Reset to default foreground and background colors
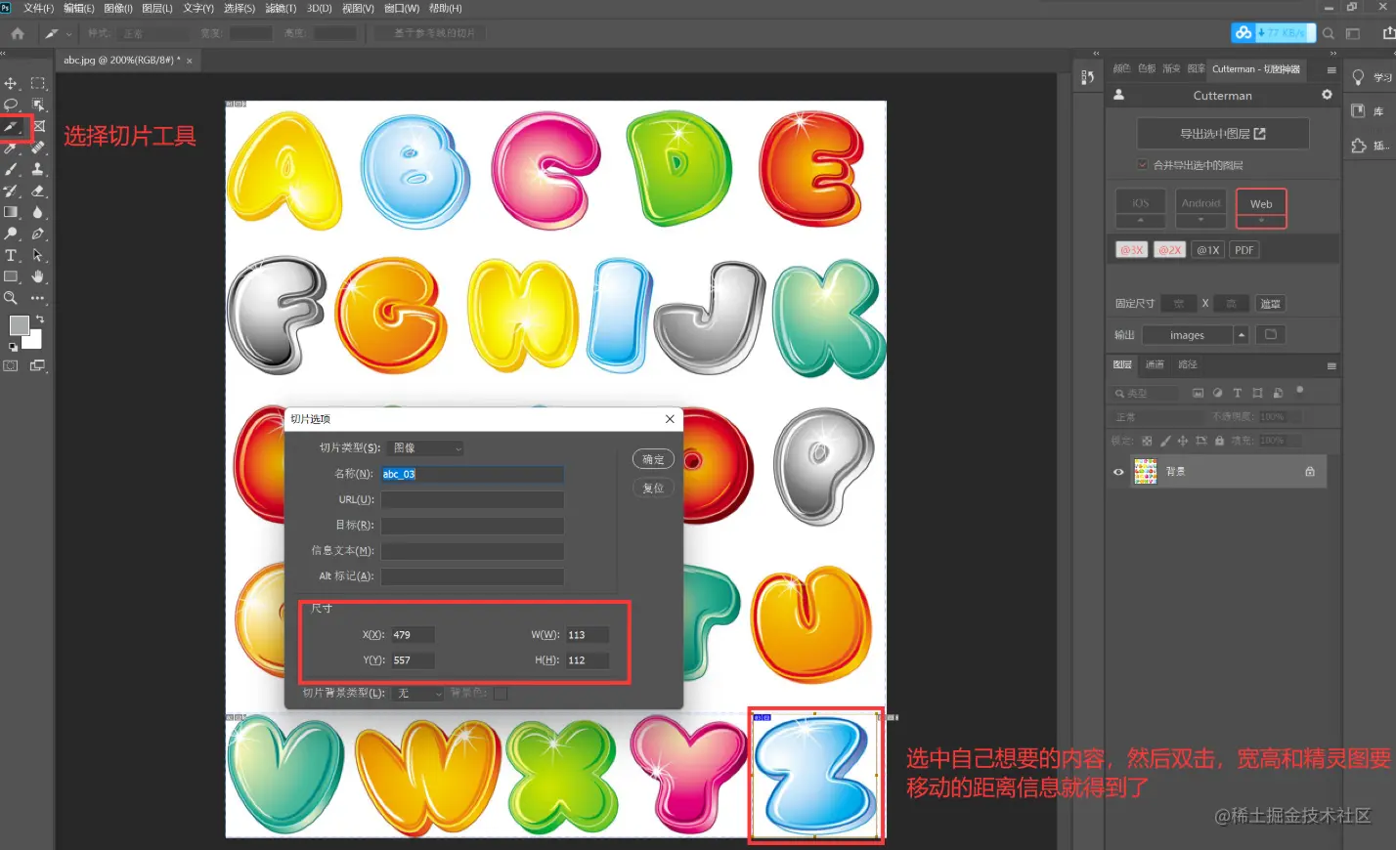Image resolution: width=1396 pixels, height=850 pixels. tap(13, 347)
